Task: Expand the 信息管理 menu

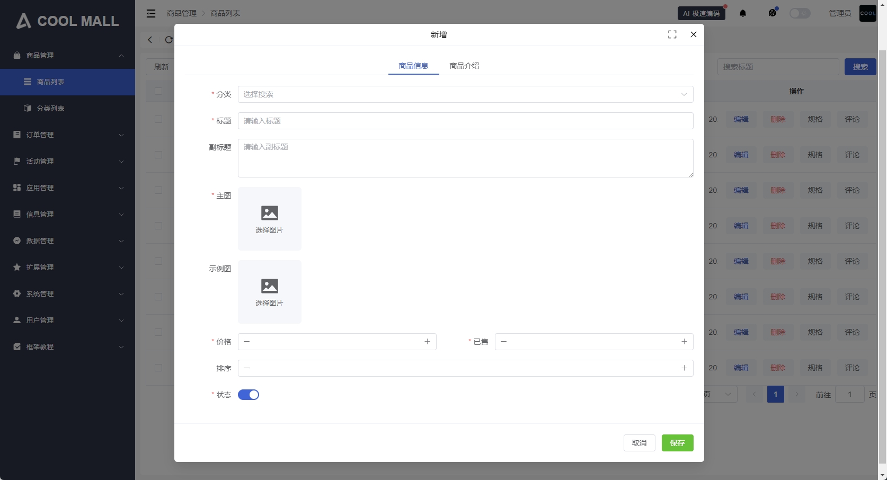Action: pos(67,215)
